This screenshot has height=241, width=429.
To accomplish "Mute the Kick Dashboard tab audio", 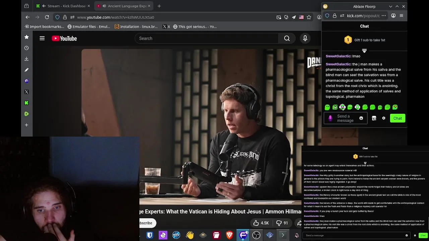I will pyautogui.click(x=44, y=6).
